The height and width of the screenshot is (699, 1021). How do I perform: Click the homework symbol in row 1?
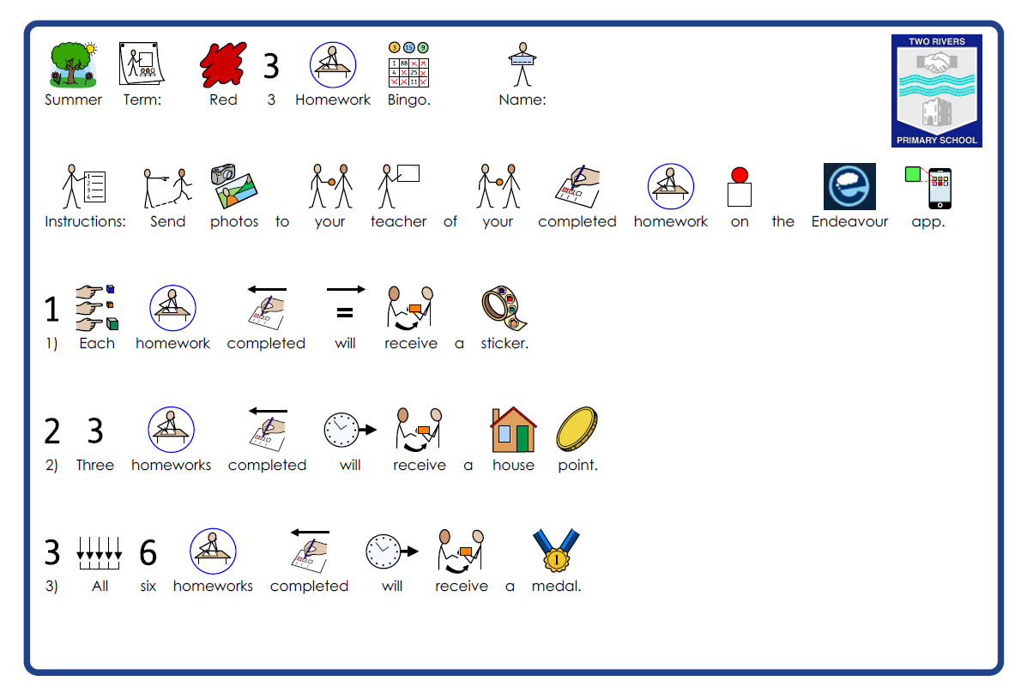172,309
